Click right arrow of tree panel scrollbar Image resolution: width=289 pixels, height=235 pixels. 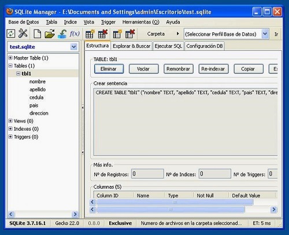tap(75, 214)
